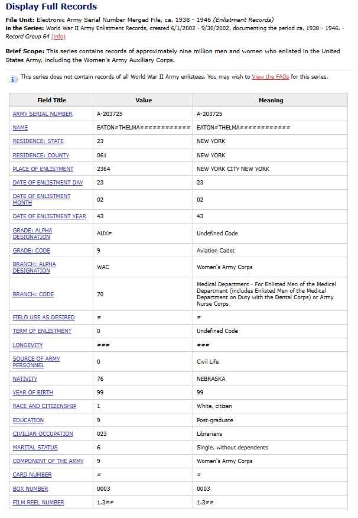The image size is (358, 518).
Task: Open the NATIVITY field link
Action: point(25,379)
